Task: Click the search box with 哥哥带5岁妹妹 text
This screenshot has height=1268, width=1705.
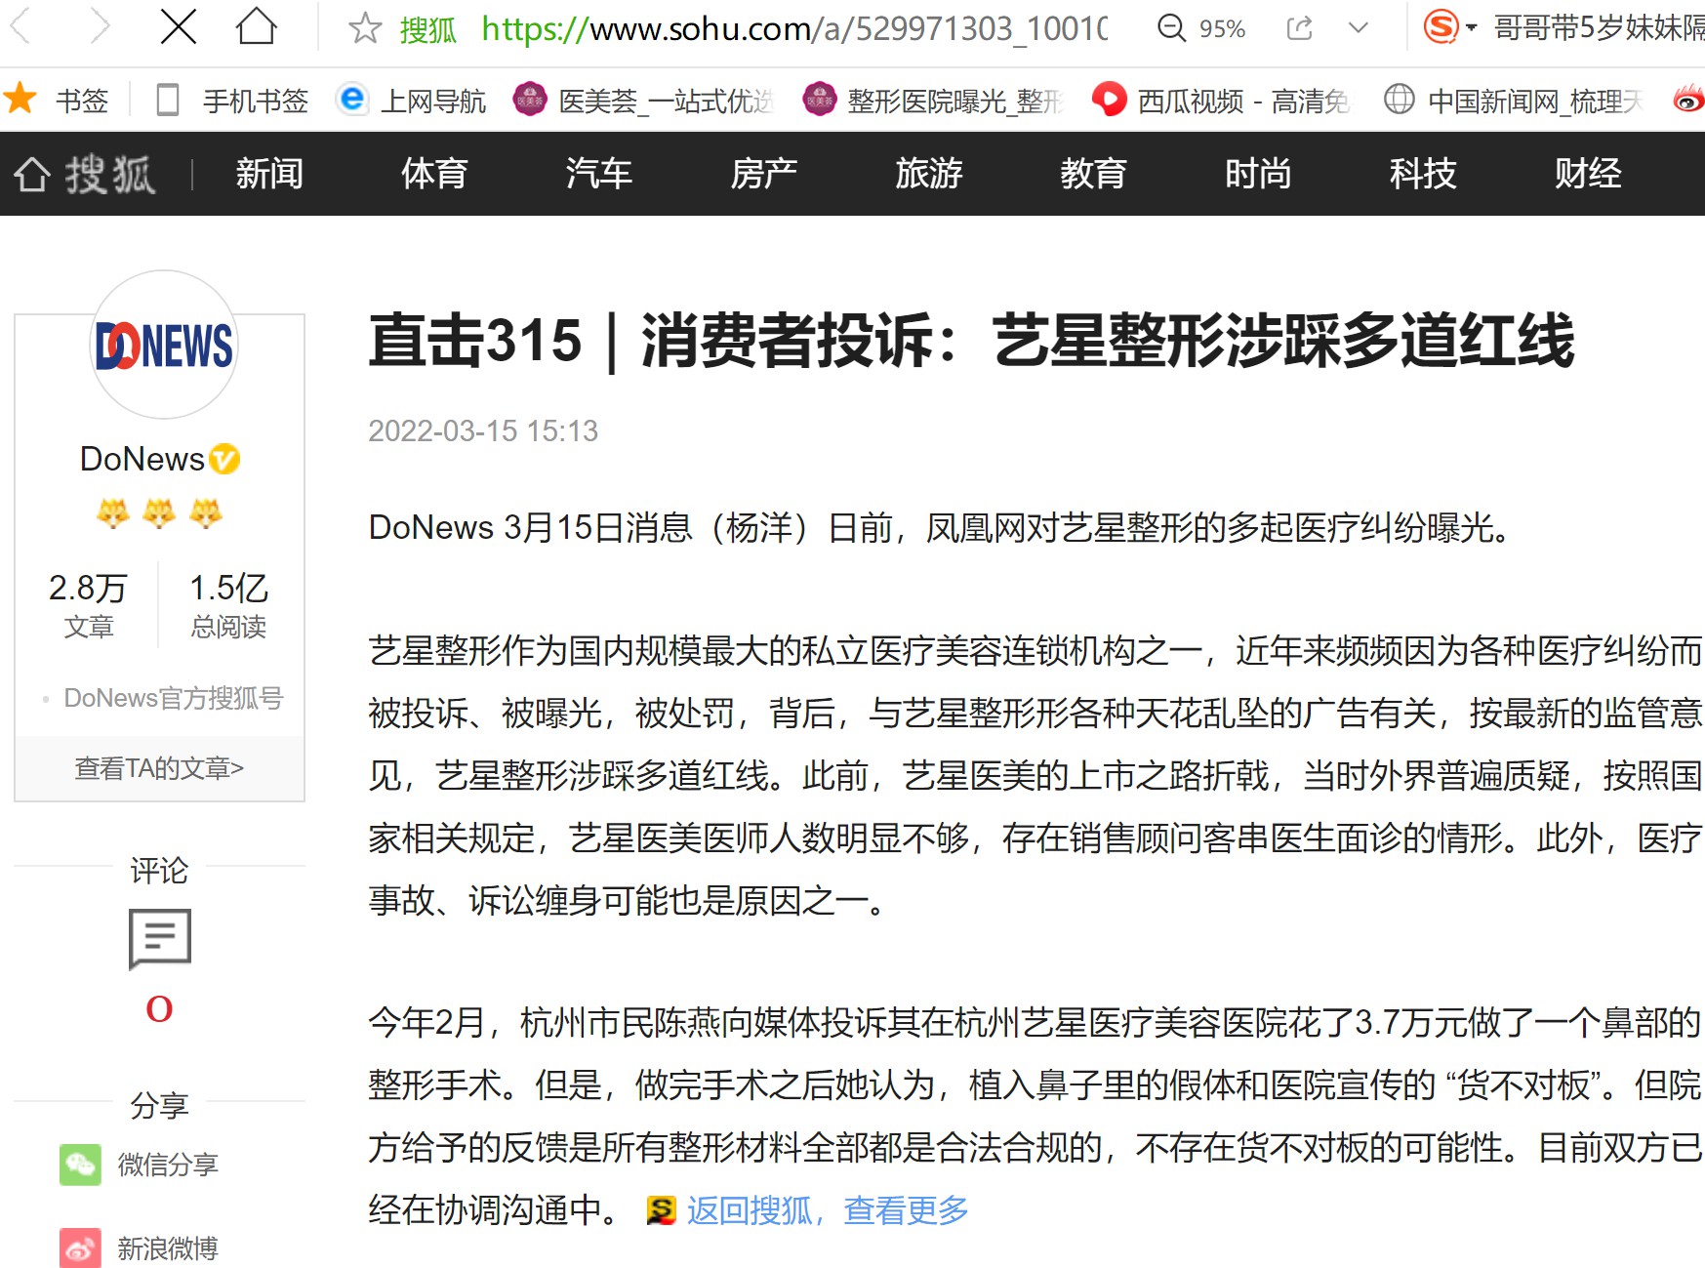Action: click(1599, 28)
